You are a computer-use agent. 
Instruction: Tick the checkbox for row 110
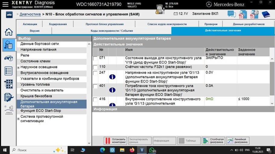click(95, 67)
